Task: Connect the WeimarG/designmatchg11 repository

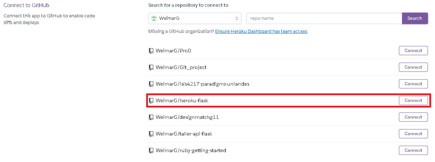Action: point(413,117)
